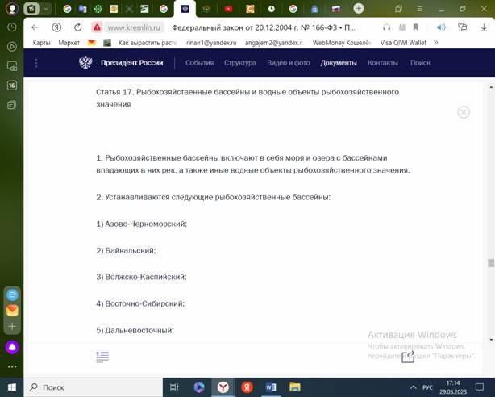Bookmark this page with the flag icon
This screenshot has width=495, height=397.
click(416, 27)
